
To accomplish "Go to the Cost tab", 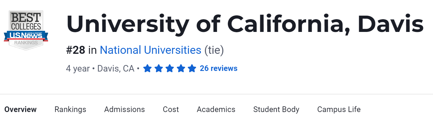I will (x=171, y=109).
